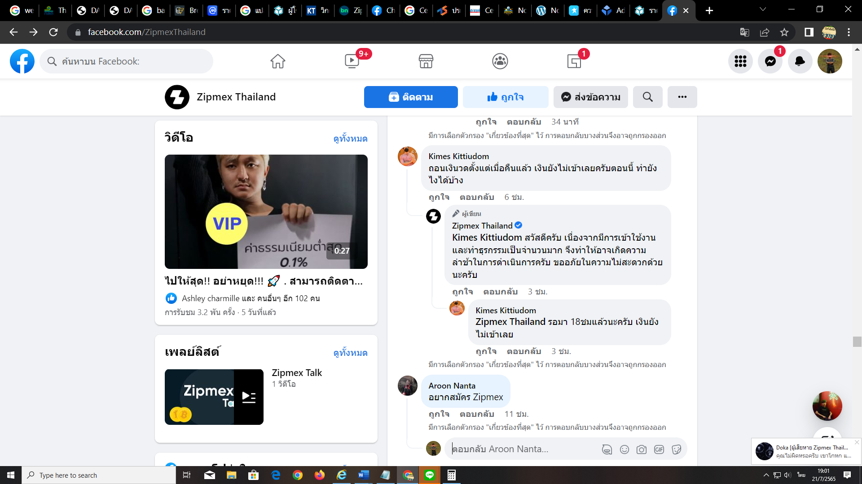
Task: Reply to Zipmex Thailand's reply comment
Action: click(500, 292)
